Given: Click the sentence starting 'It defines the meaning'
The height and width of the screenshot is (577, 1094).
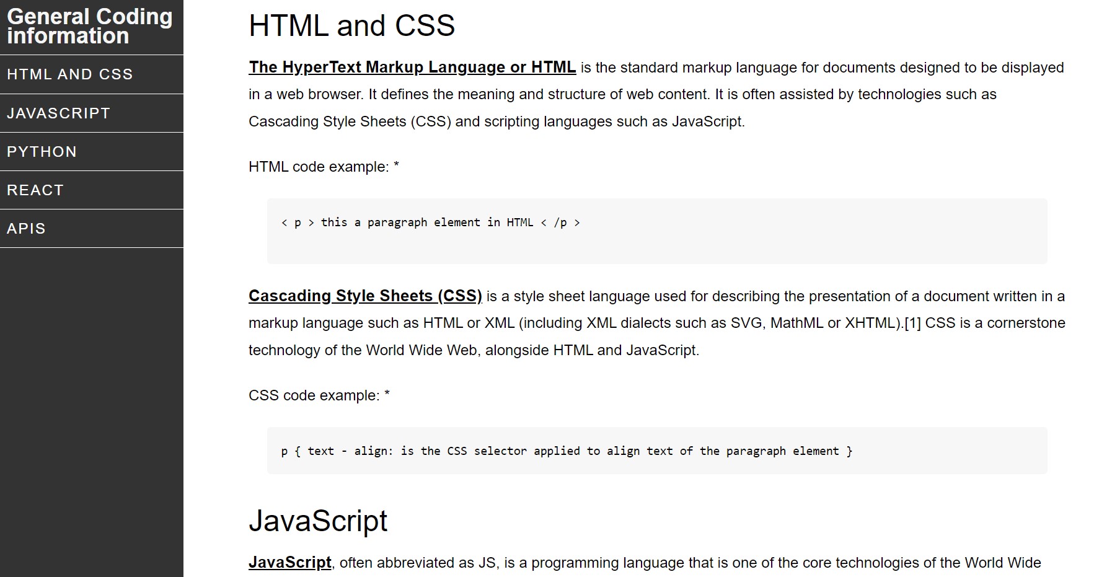Looking at the screenshot, I should click(539, 94).
